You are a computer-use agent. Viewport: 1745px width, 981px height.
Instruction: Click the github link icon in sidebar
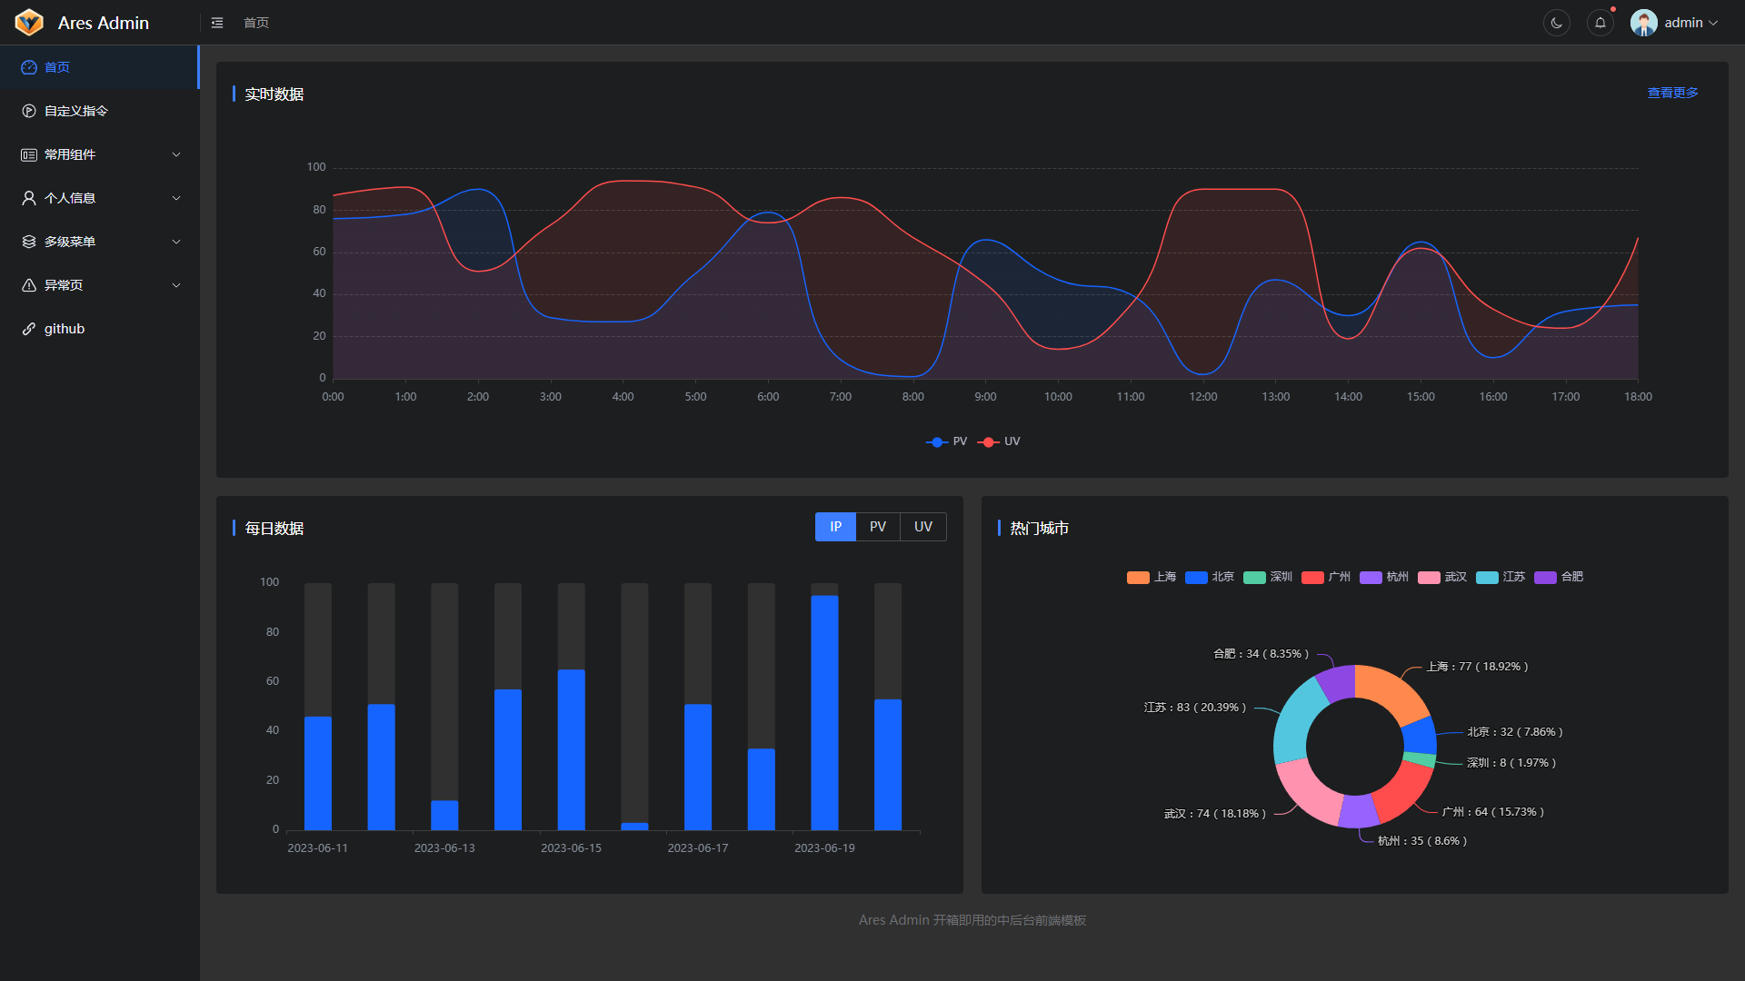click(29, 329)
